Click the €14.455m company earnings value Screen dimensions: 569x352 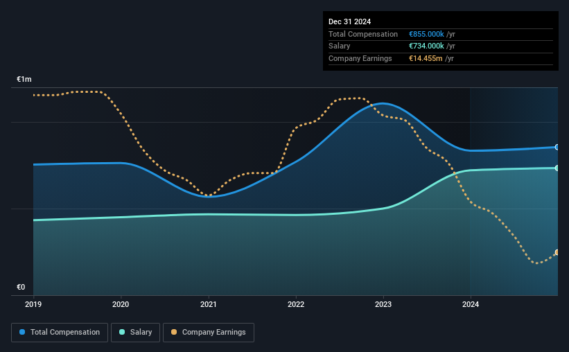coord(426,58)
